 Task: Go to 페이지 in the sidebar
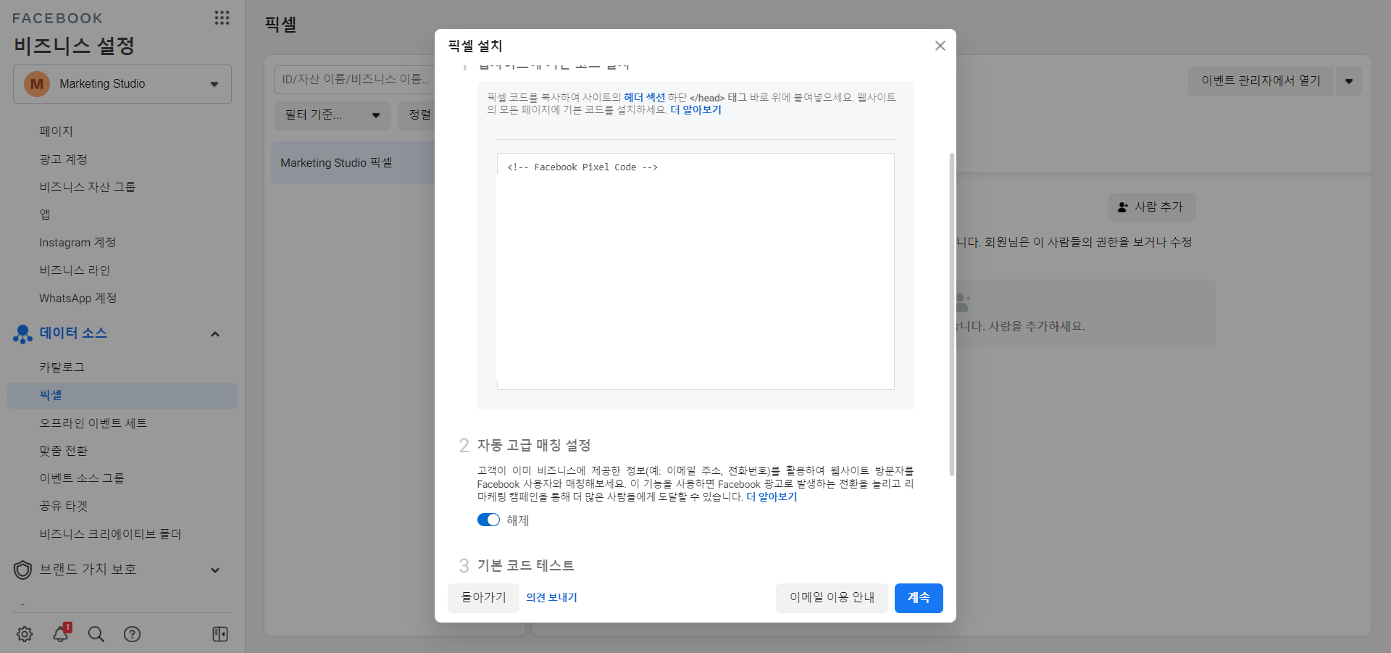[57, 131]
